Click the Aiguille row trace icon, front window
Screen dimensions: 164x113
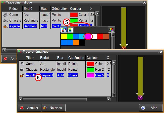[x=22, y=75]
